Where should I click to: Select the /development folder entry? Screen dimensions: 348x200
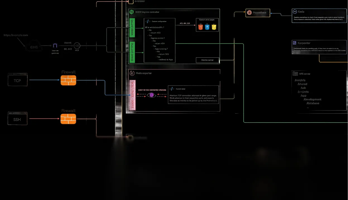click(x=312, y=99)
